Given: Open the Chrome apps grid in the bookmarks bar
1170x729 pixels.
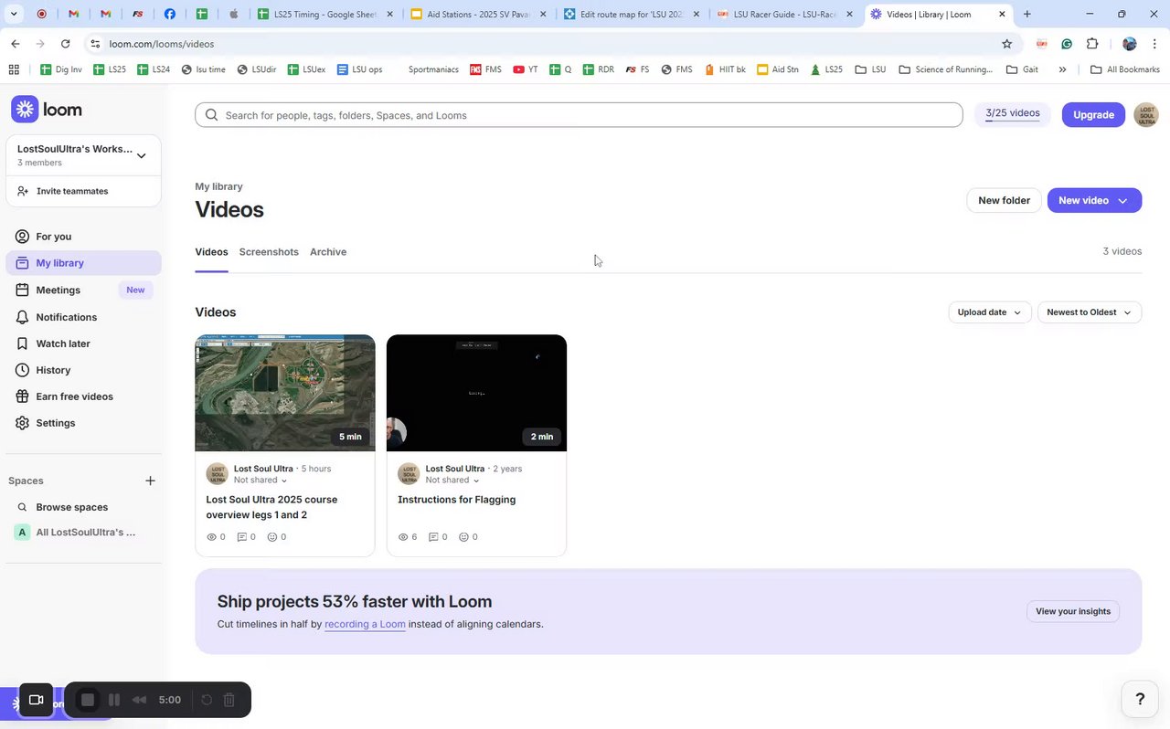Looking at the screenshot, I should click(x=13, y=69).
